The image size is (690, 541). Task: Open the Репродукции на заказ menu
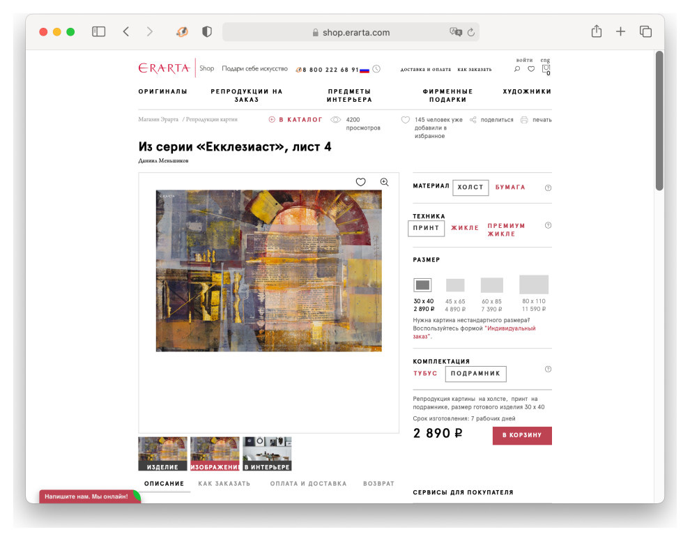point(247,96)
